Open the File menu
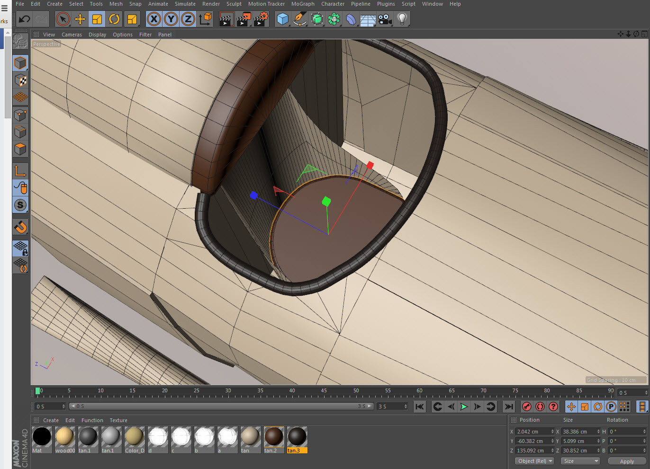Screen dimensions: 650x469 20,4
